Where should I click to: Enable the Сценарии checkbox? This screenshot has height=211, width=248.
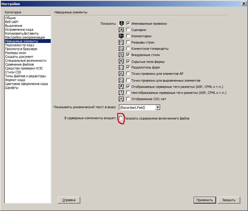pyautogui.click(x=128, y=30)
